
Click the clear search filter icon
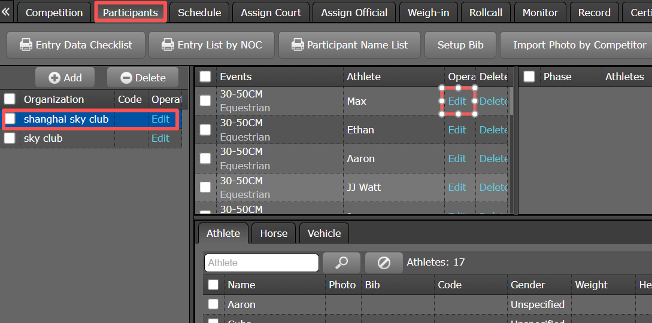[x=384, y=263]
